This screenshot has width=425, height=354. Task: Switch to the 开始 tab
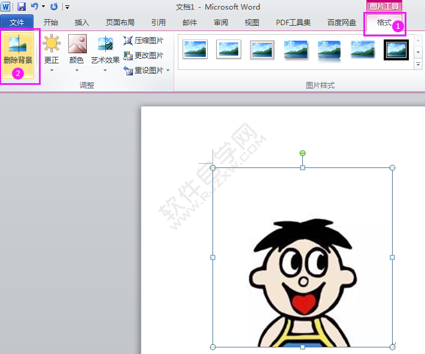pyautogui.click(x=51, y=23)
